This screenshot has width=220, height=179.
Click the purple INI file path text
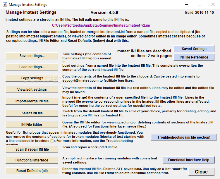point(101,25)
